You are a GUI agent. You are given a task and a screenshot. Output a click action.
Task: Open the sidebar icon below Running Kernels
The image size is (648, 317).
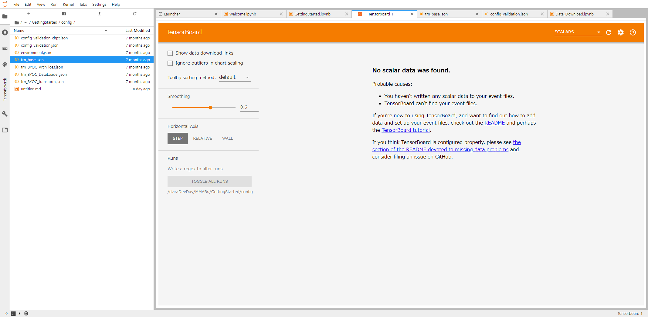click(x=5, y=48)
